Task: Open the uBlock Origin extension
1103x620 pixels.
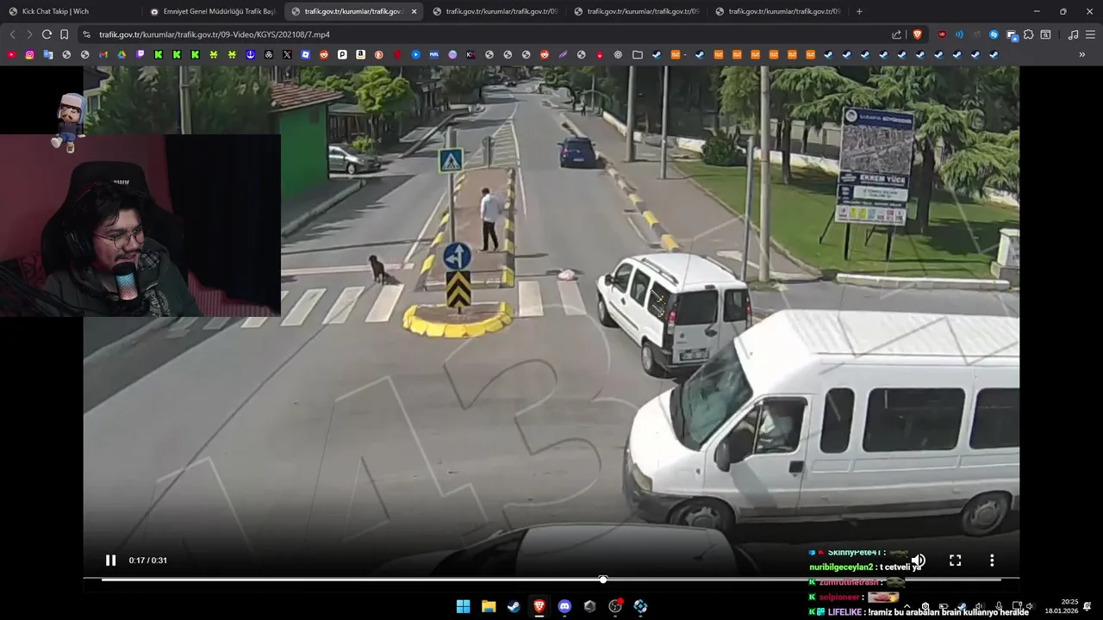Action: pyautogui.click(x=942, y=34)
